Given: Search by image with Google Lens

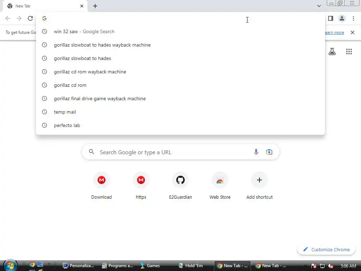Looking at the screenshot, I should (269, 152).
